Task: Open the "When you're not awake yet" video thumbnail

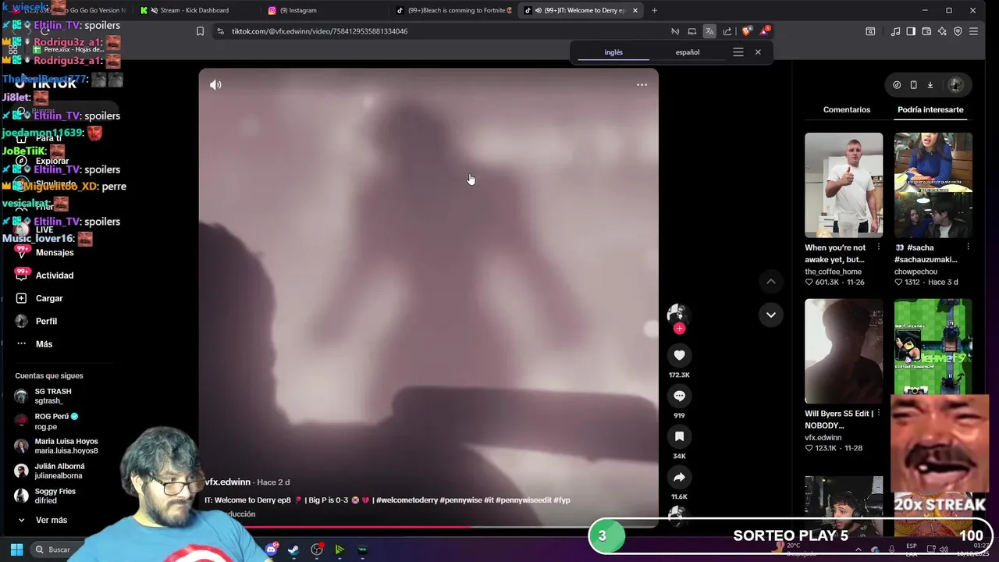Action: point(844,185)
